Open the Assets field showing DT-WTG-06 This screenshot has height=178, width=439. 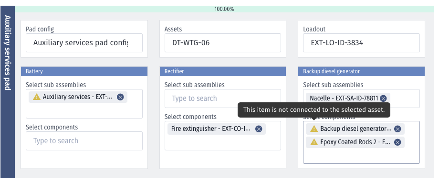coord(222,43)
